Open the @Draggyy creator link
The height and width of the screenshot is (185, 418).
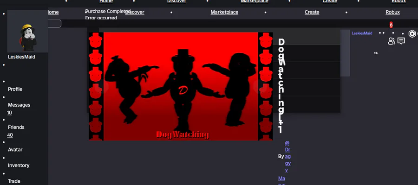point(287,157)
